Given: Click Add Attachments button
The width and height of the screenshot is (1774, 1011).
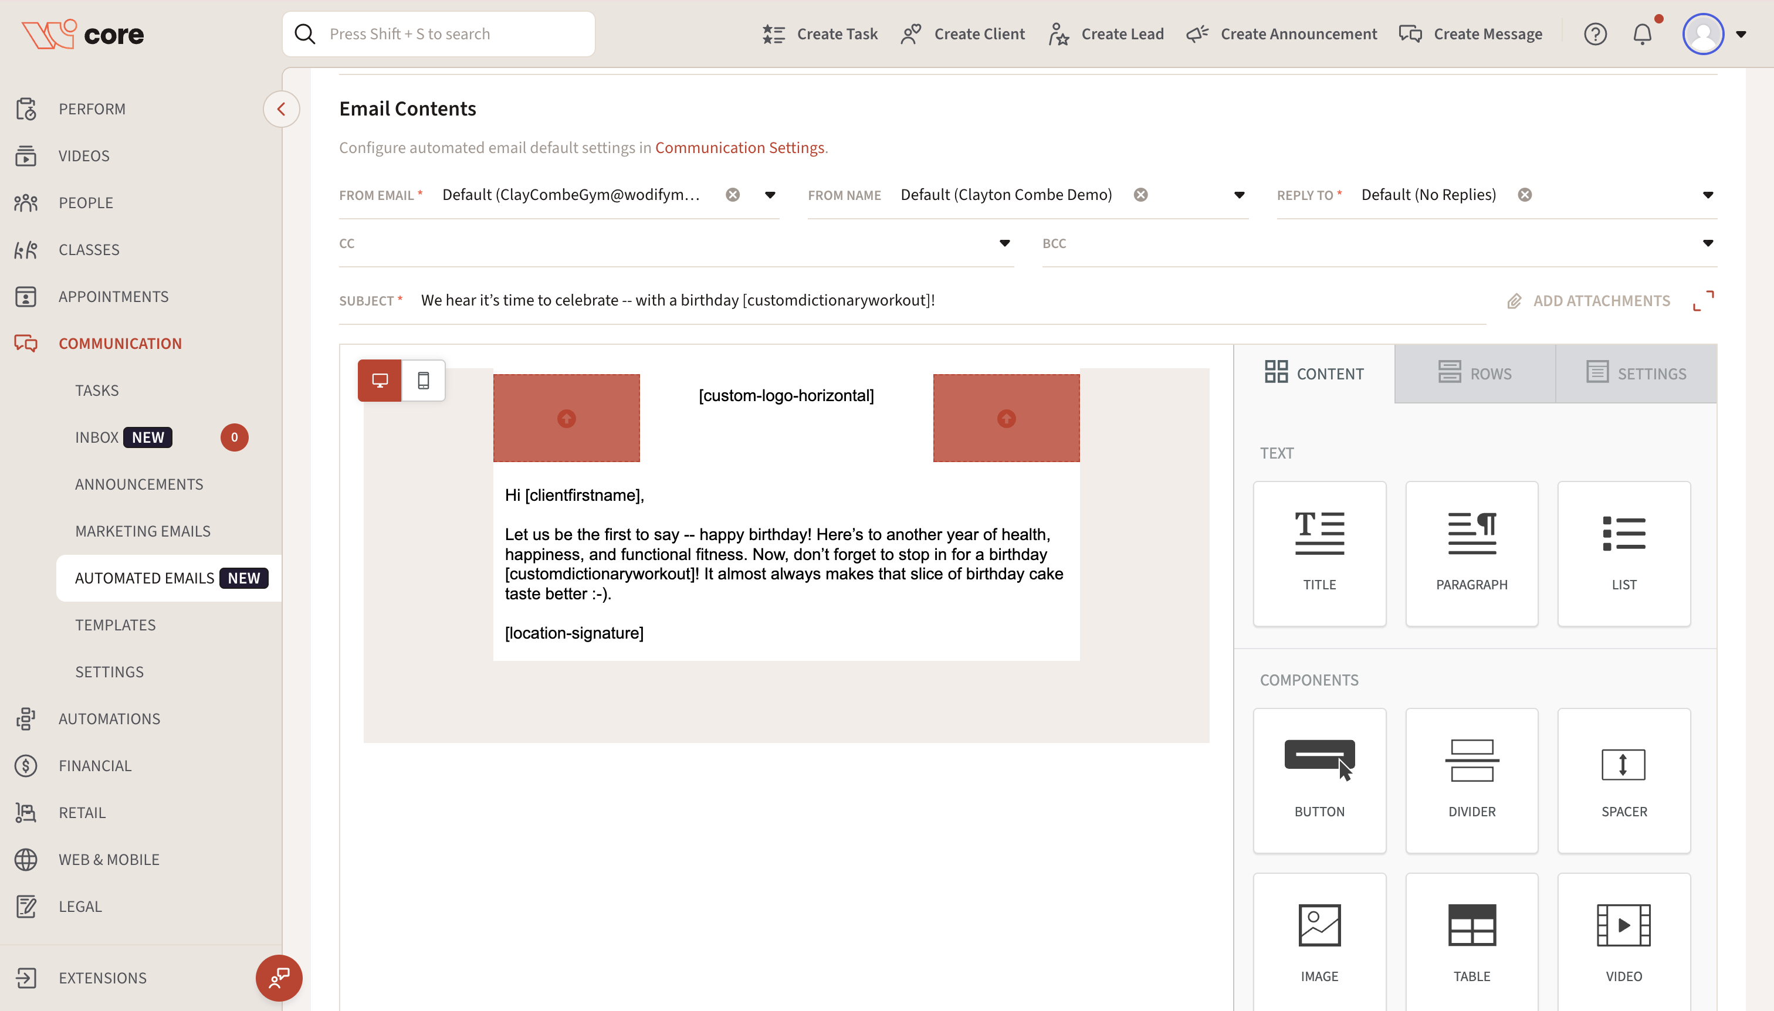Looking at the screenshot, I should (1588, 301).
